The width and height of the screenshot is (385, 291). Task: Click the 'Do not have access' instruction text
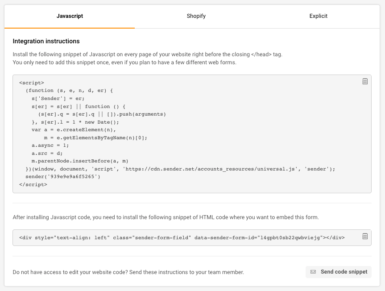(x=128, y=272)
